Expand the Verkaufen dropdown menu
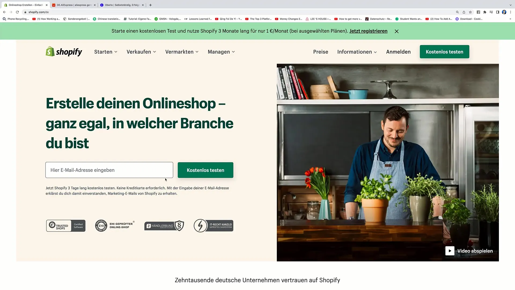This screenshot has width=515, height=290. pyautogui.click(x=141, y=52)
